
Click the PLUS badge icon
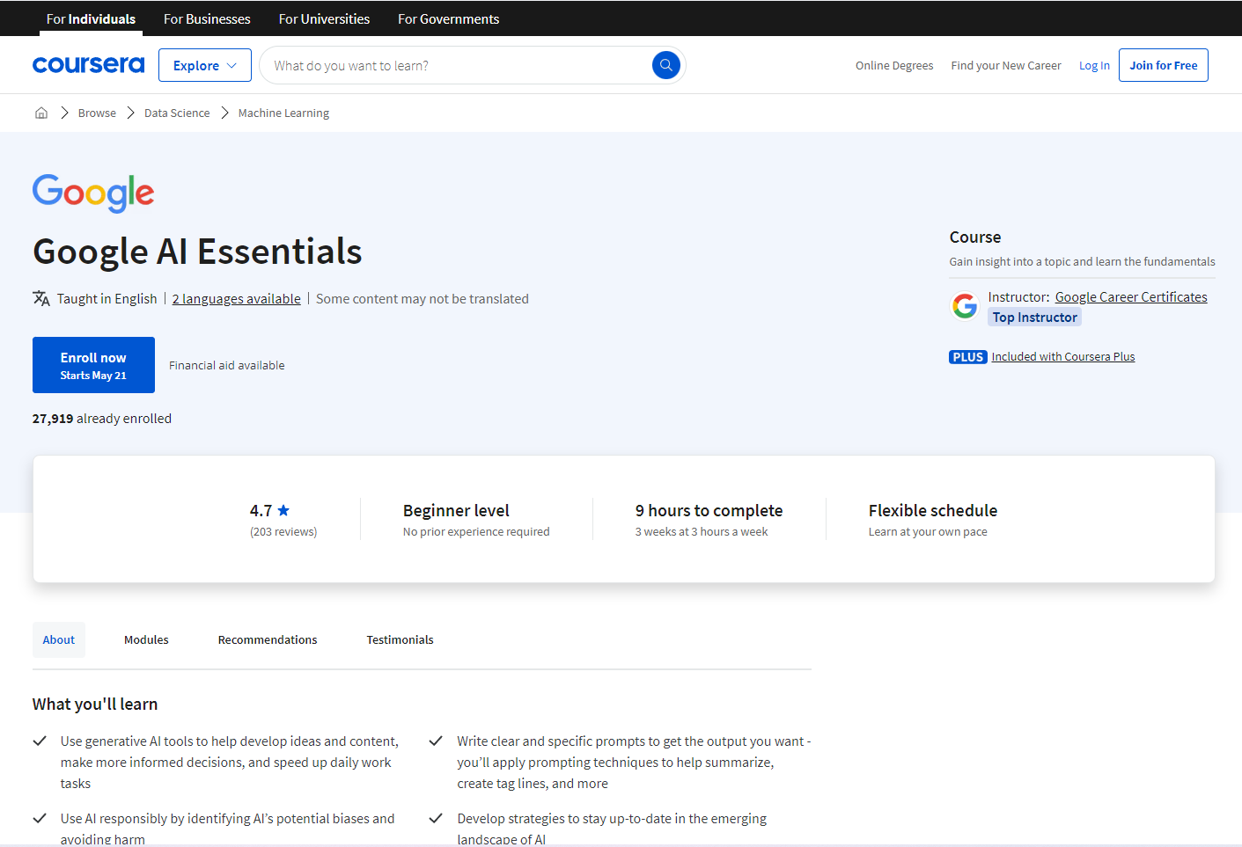(x=967, y=357)
